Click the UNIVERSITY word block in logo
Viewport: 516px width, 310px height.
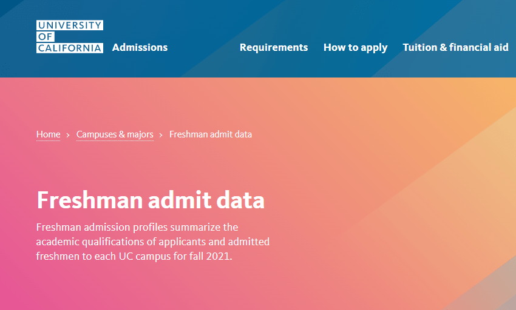click(70, 25)
